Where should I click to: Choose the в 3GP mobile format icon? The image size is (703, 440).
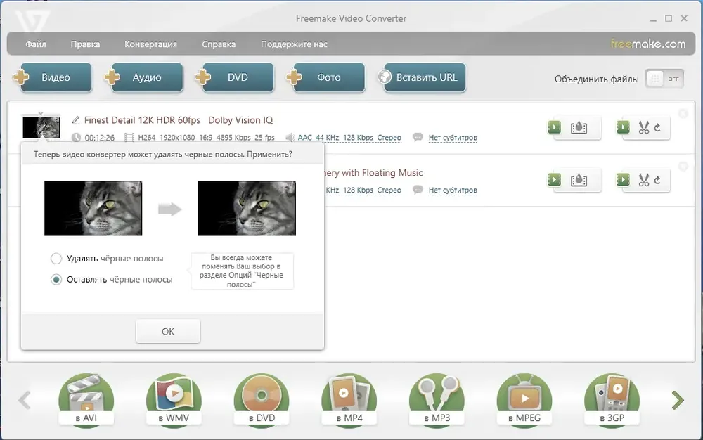pyautogui.click(x=612, y=401)
